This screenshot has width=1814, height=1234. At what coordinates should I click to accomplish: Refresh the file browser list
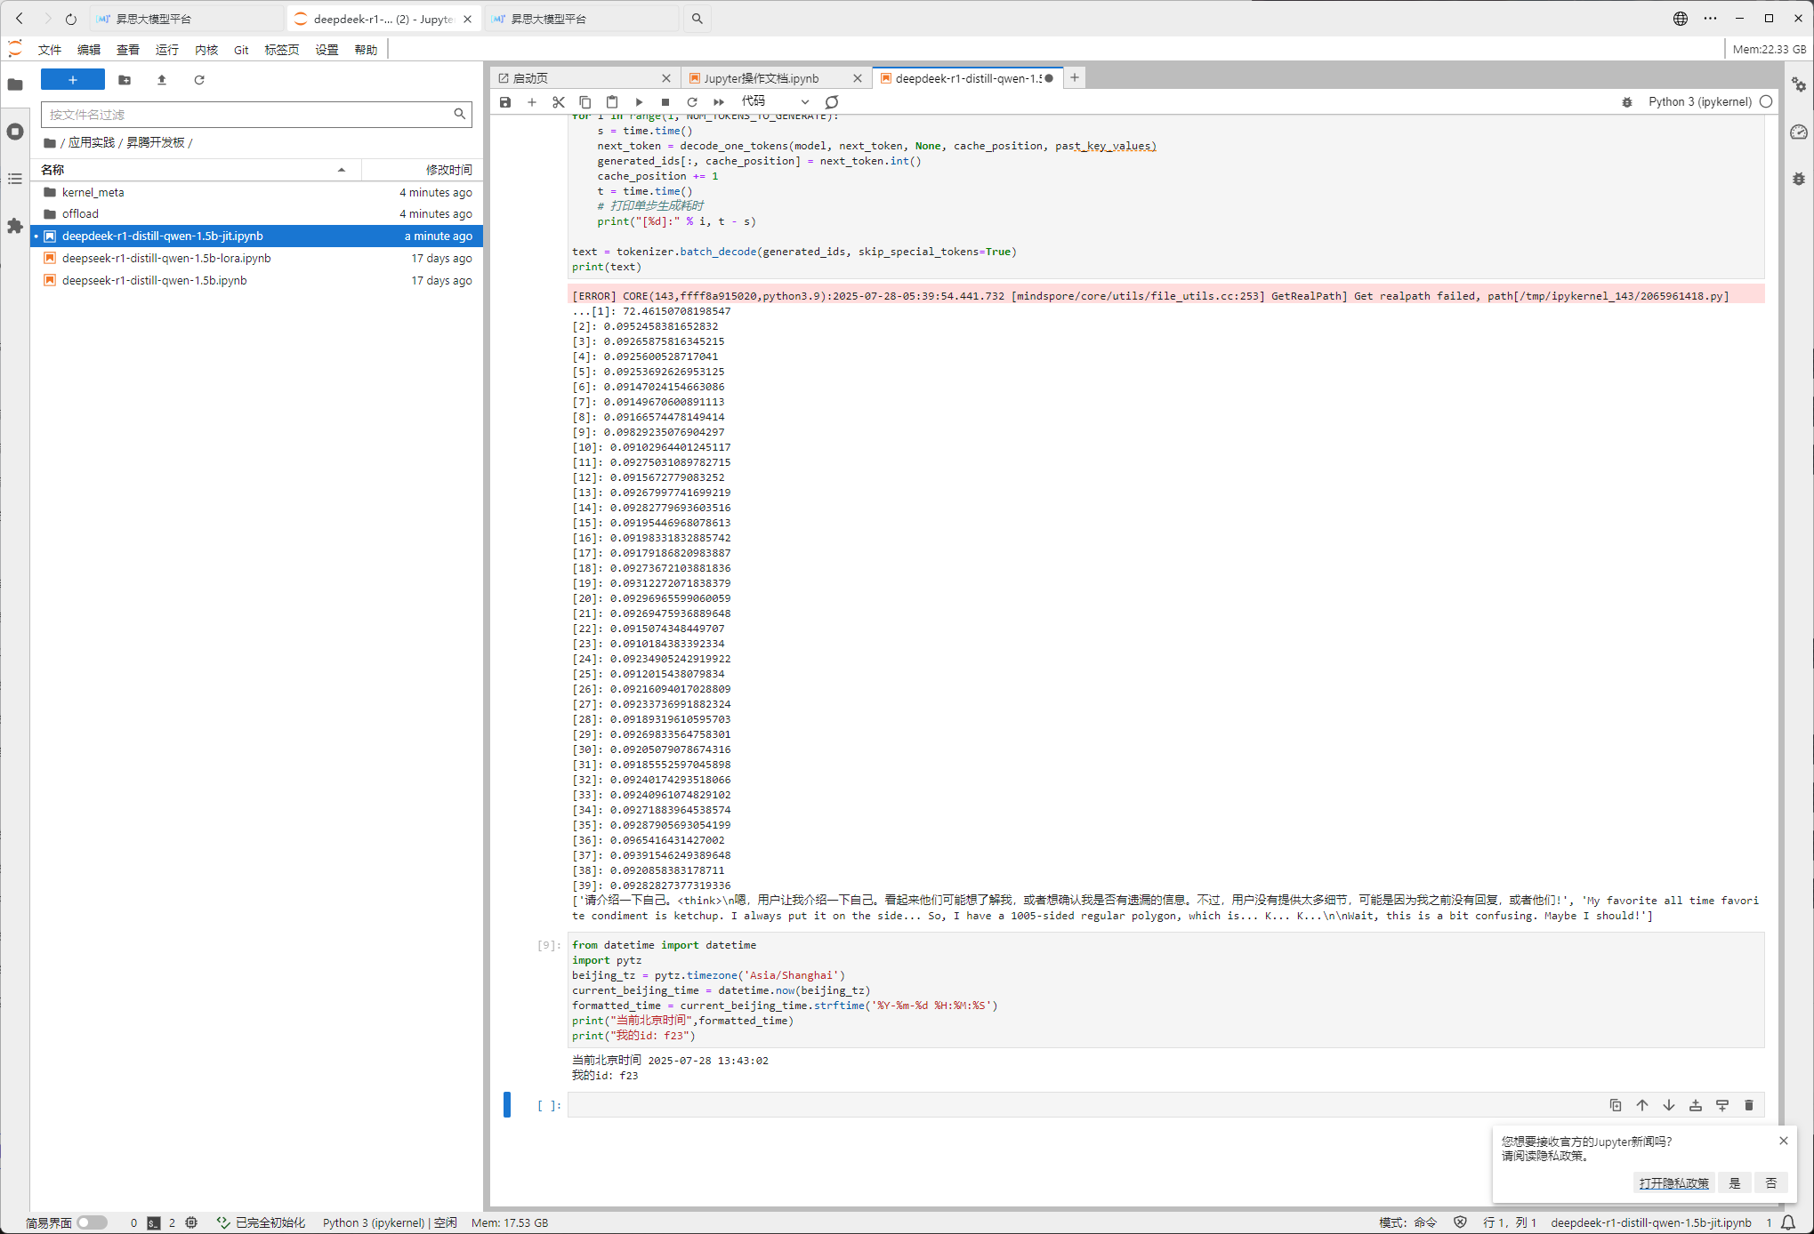click(x=199, y=80)
